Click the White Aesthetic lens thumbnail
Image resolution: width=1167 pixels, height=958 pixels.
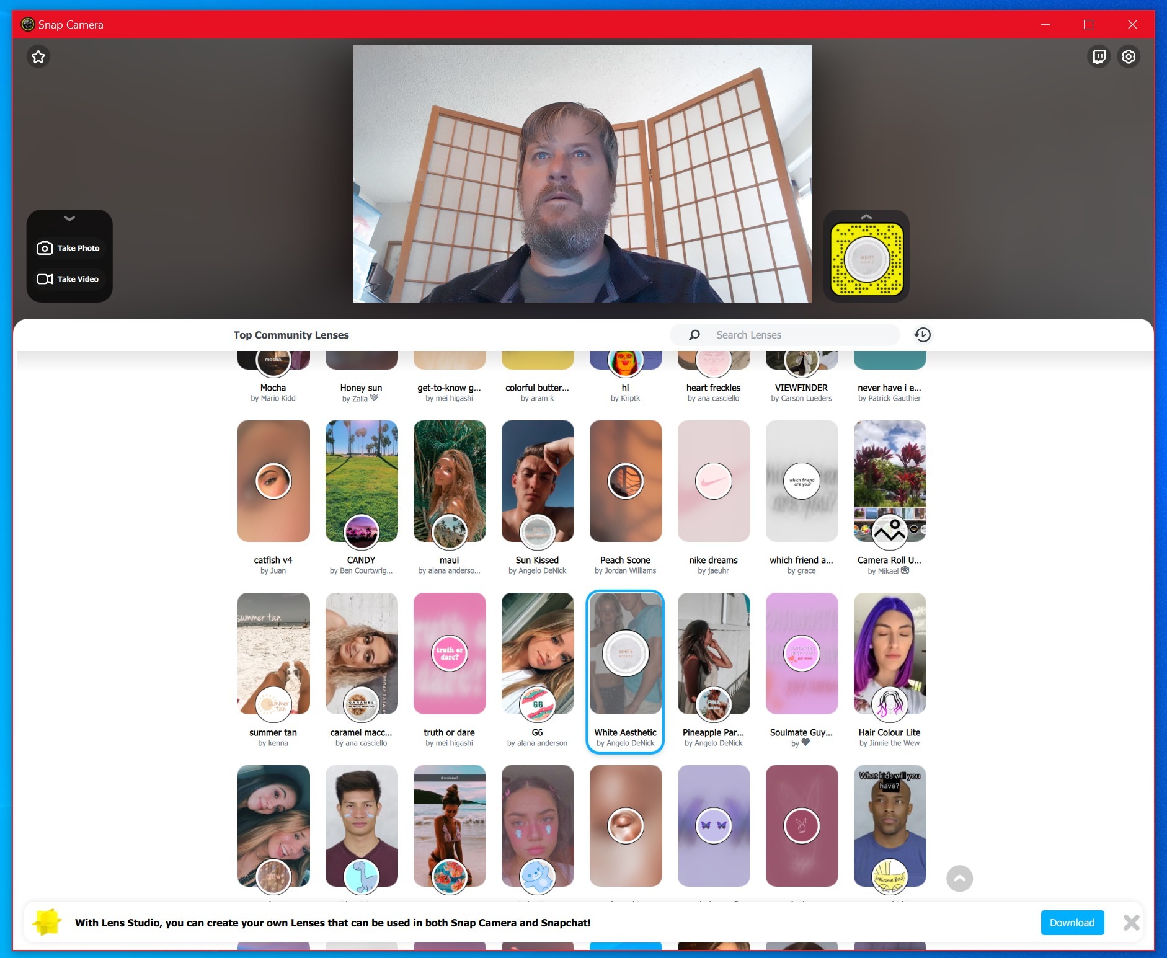(x=626, y=654)
